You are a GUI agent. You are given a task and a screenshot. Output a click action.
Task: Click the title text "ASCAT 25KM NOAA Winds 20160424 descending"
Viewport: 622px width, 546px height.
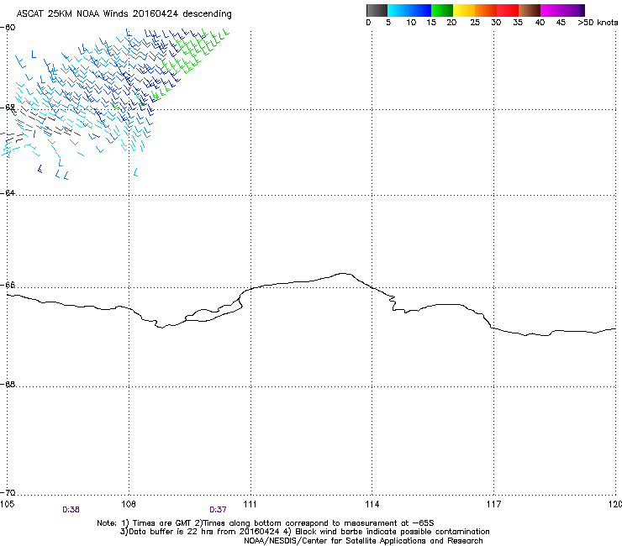(x=124, y=14)
